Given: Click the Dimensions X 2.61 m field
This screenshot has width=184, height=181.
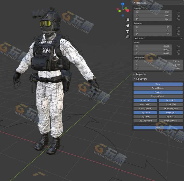Looking at the screenshot, I should [158, 61].
